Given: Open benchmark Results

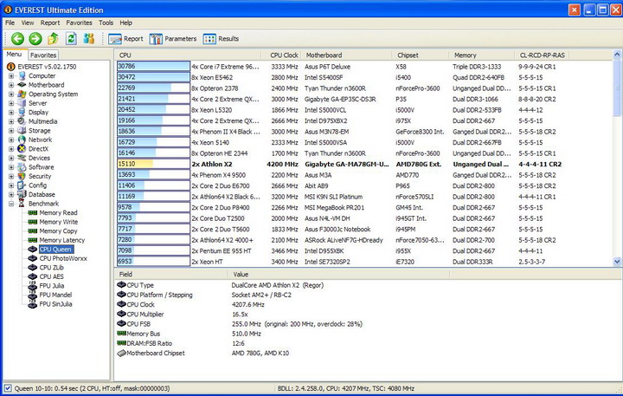Looking at the screenshot, I should (x=221, y=39).
